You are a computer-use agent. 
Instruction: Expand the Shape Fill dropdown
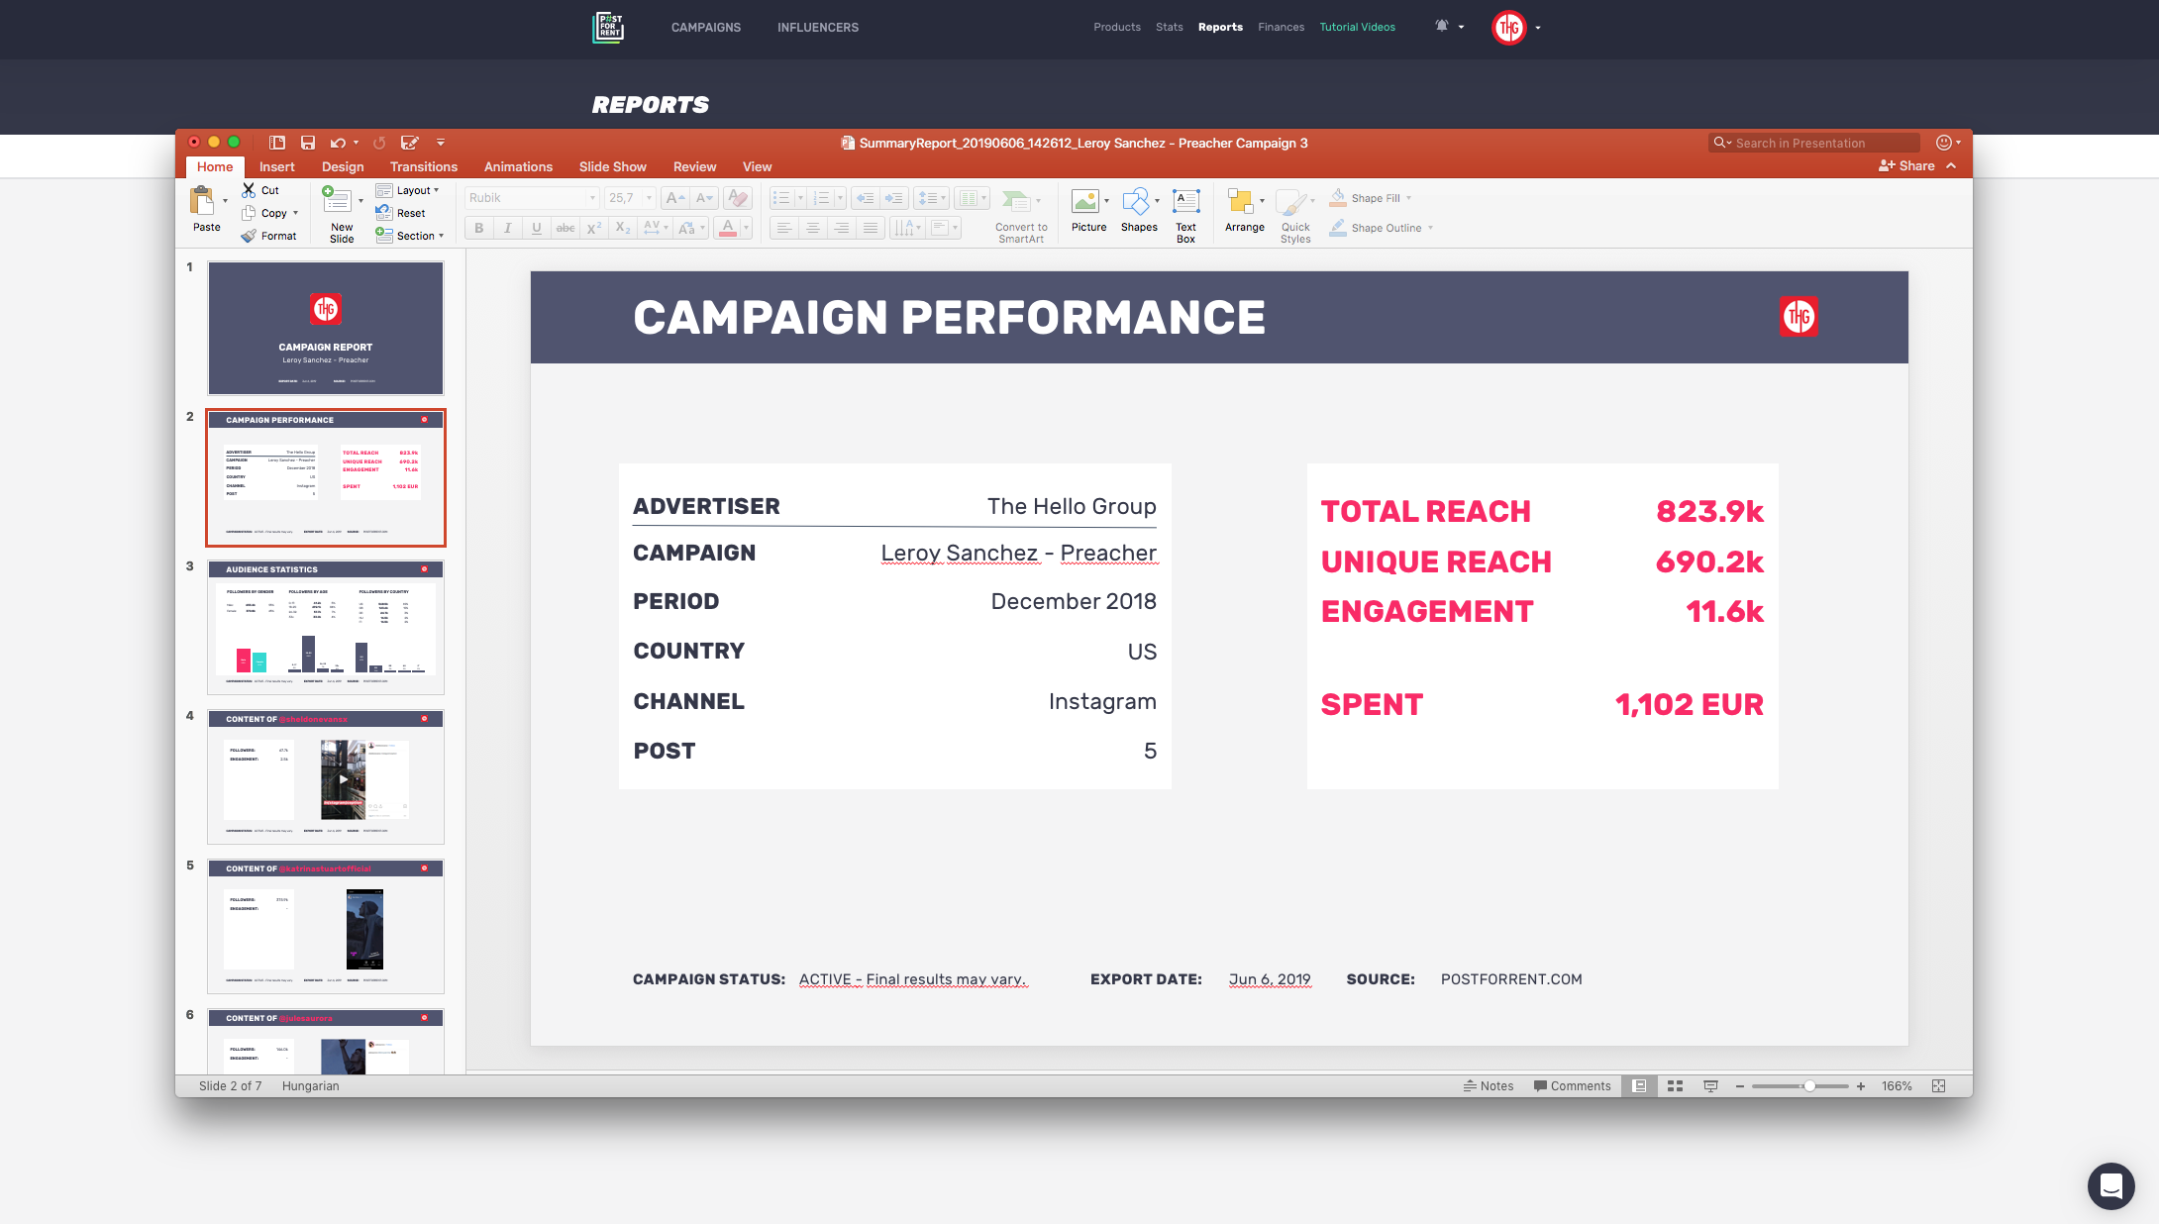(x=1408, y=198)
